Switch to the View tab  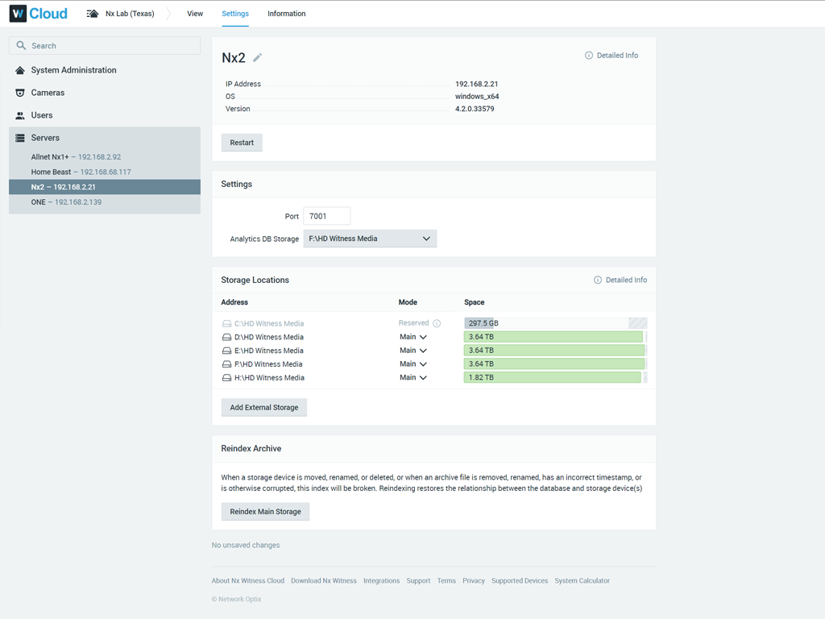[x=195, y=14]
